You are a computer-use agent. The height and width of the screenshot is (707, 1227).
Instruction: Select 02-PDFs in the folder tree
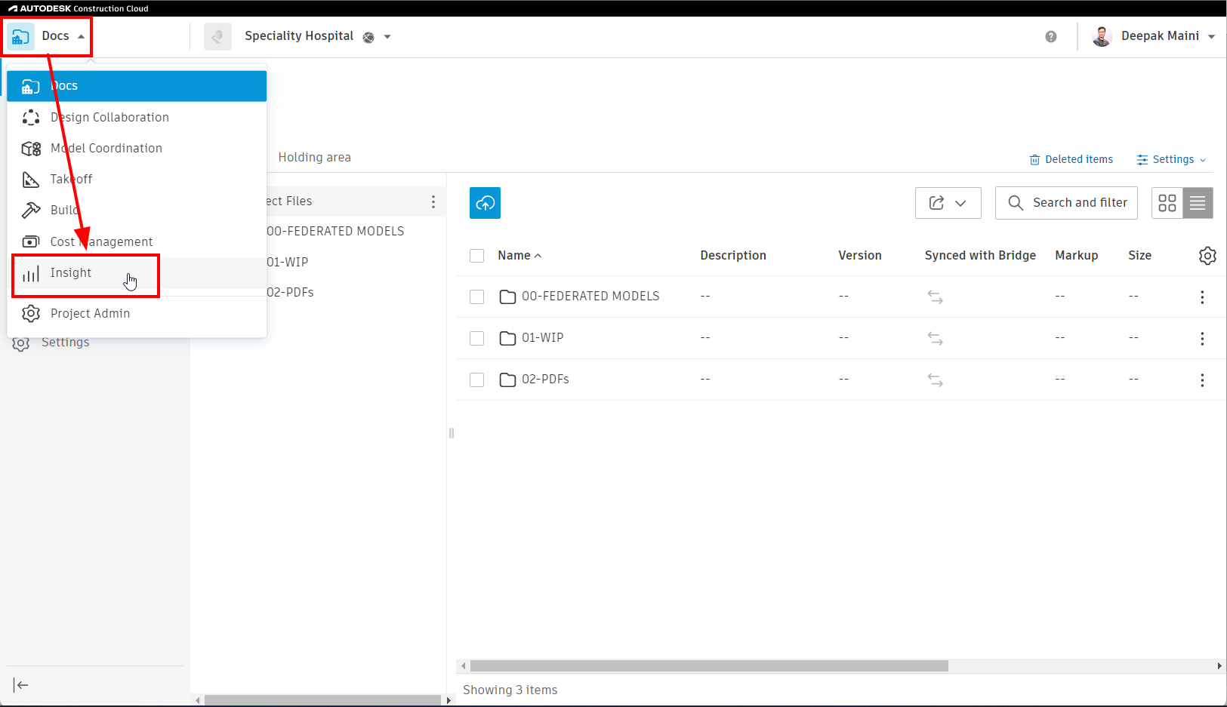(x=290, y=292)
